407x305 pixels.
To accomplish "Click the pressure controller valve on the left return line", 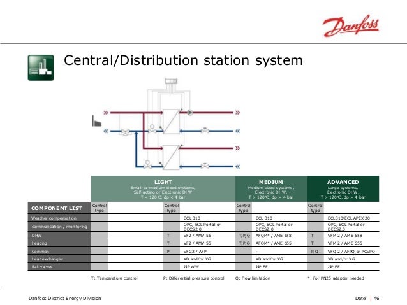I will point(126,132).
